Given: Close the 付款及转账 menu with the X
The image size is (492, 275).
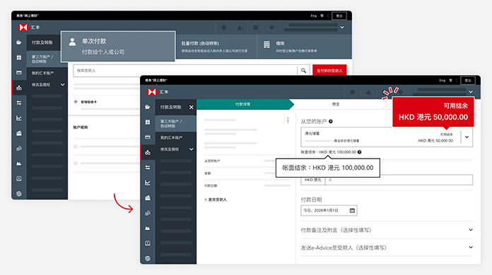Looking at the screenshot, I should coord(191,107).
